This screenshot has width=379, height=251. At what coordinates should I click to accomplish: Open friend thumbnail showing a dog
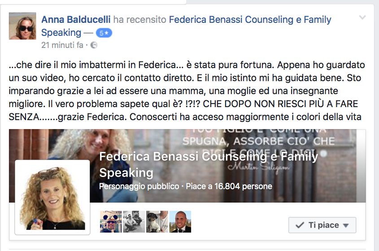click(157, 221)
